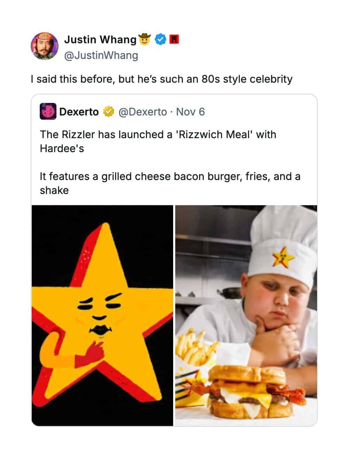Click the cowboy hat emoji beside the name
The width and height of the screenshot is (347, 457).
pyautogui.click(x=145, y=39)
